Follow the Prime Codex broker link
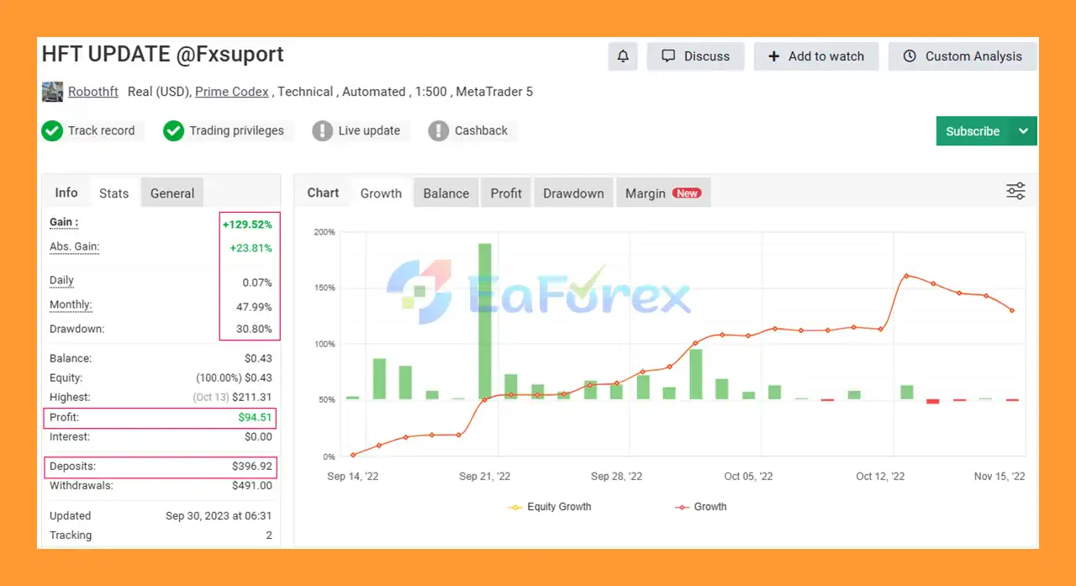Screen dimensions: 1076x586 click(x=231, y=92)
